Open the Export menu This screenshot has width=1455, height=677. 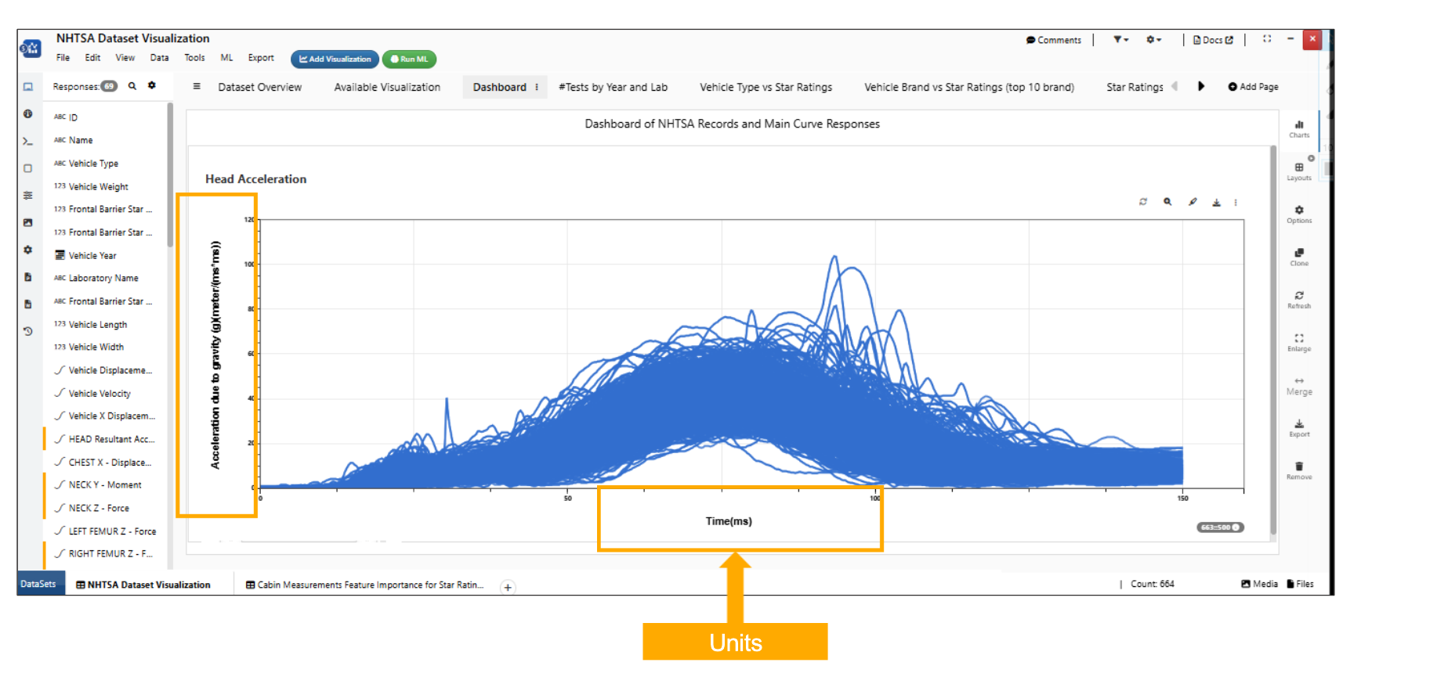pos(261,57)
